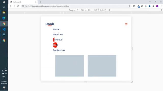Viewport: 163px width, 91px height.
Task: Open the volume control in tray
Action: pos(6,74)
